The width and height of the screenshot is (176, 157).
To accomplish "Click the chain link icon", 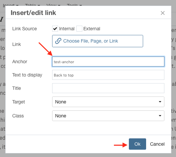I will 58,41.
